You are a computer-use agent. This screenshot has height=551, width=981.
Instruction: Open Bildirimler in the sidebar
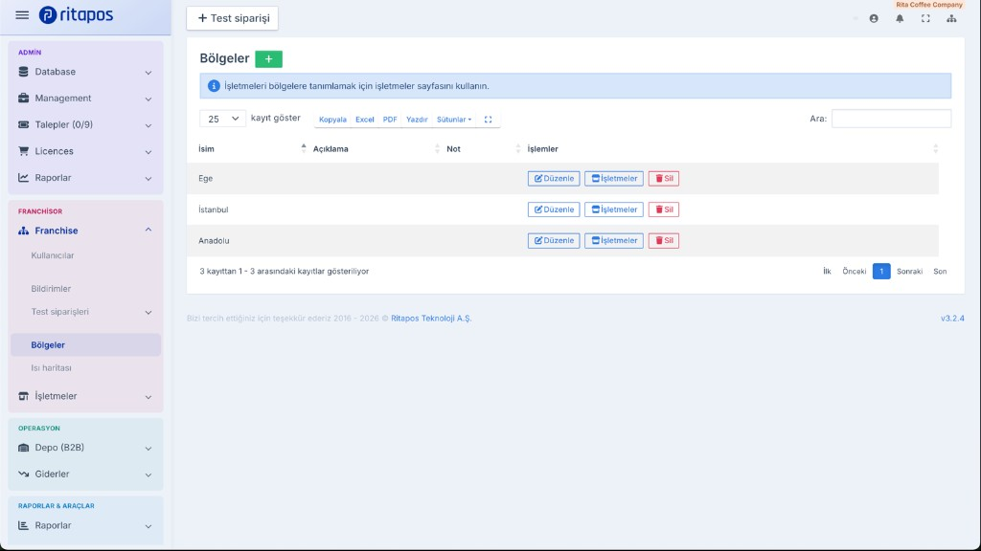tap(51, 289)
